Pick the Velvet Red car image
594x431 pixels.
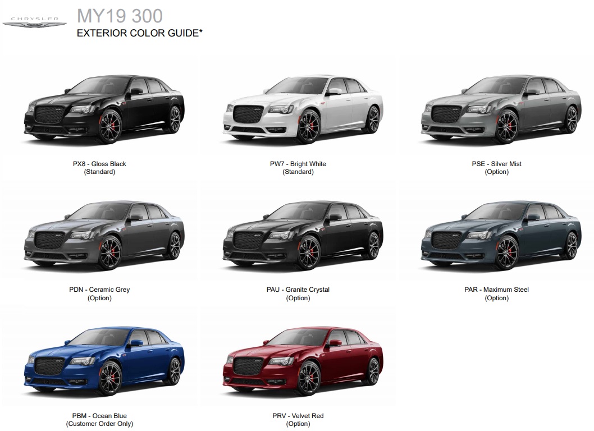coord(303,361)
